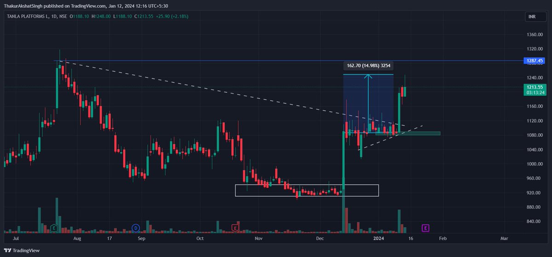This screenshot has width=552, height=257.
Task: Click the 1080.00 price axis label
Action: [534, 135]
